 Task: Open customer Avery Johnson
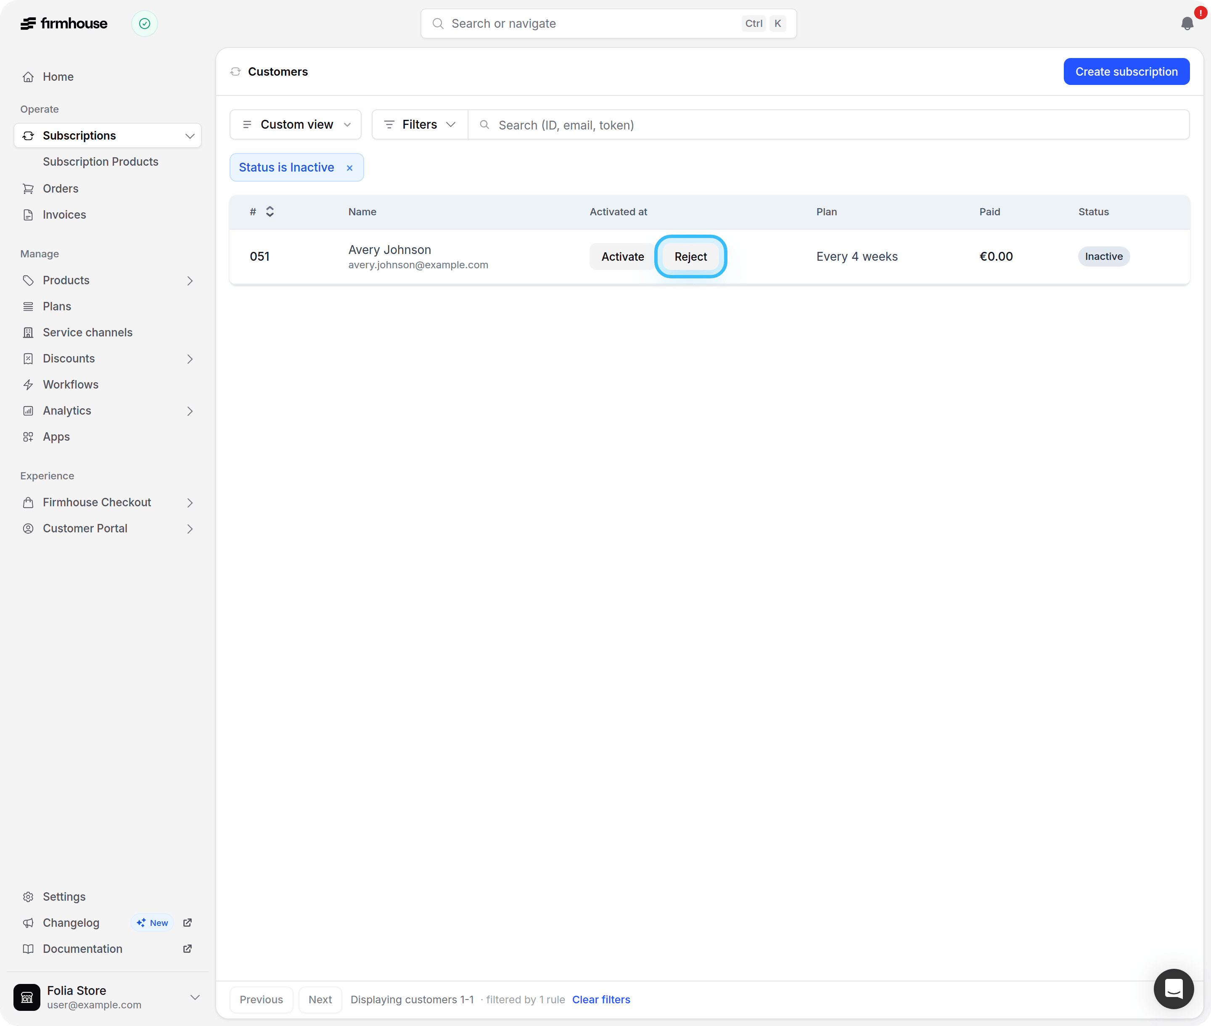390,249
